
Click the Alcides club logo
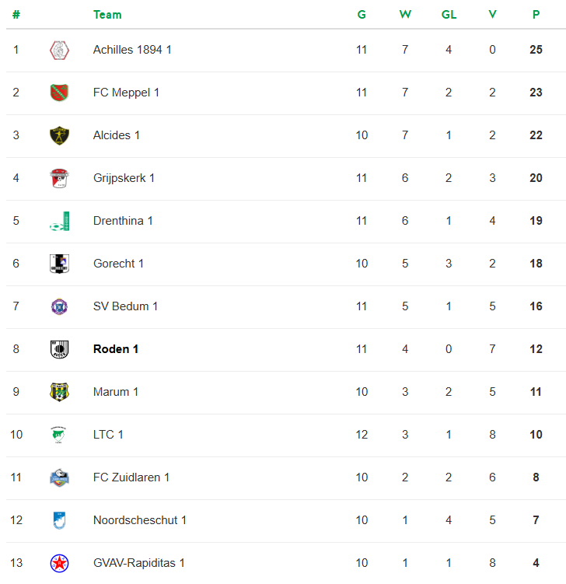coord(59,135)
